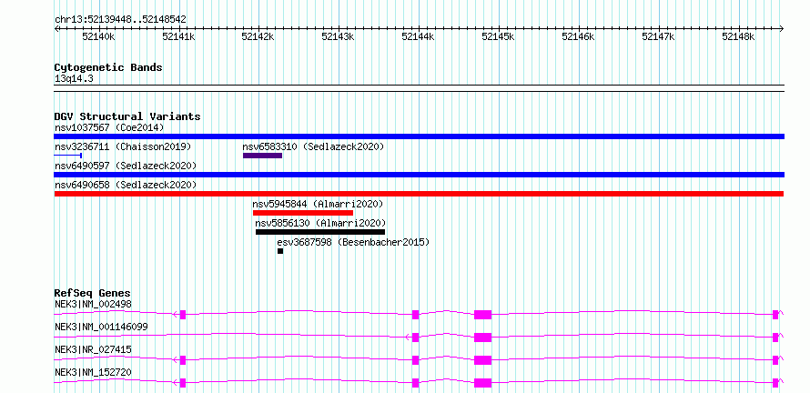This screenshot has width=810, height=393.
Task: Click NM_152720's exon near 52144k
Action: [415, 383]
